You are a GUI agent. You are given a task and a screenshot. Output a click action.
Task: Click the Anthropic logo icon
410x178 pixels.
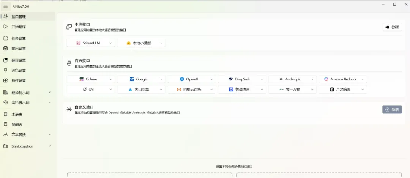point(281,79)
